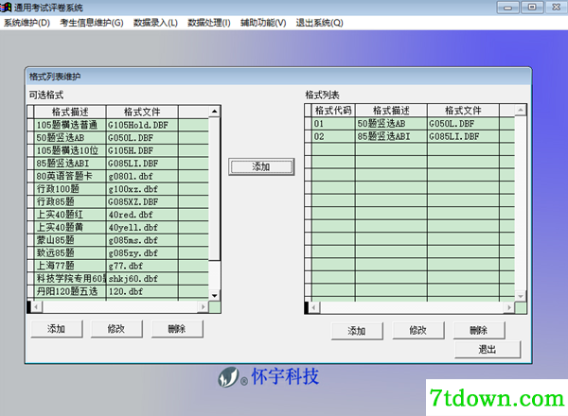The image size is (568, 416).
Task: Click 删除 button under 格式列表
Action: tap(479, 330)
